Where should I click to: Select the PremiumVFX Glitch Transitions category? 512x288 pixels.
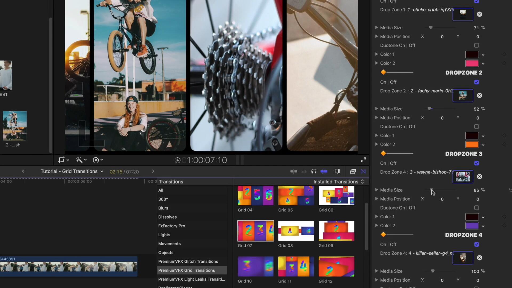[x=188, y=262]
